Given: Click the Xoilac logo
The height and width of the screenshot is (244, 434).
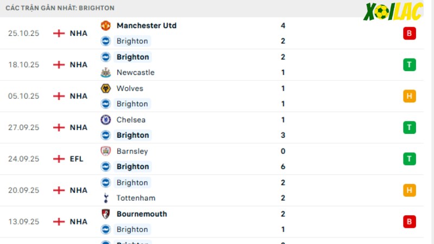Looking at the screenshot, I should [393, 11].
